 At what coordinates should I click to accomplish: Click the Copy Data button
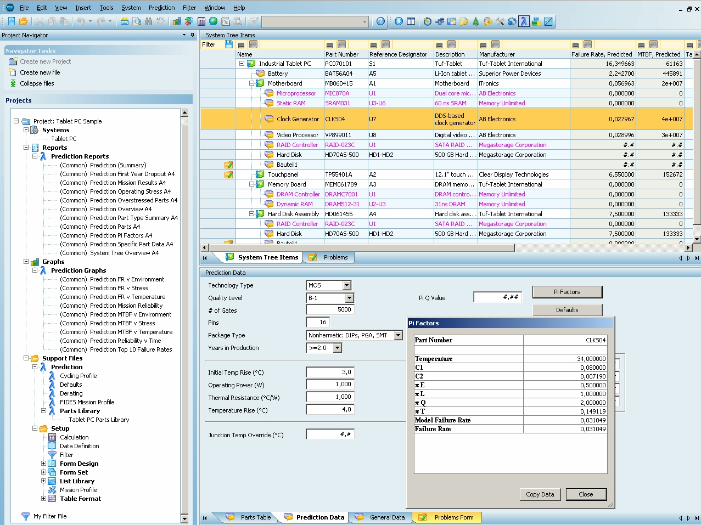(x=540, y=494)
